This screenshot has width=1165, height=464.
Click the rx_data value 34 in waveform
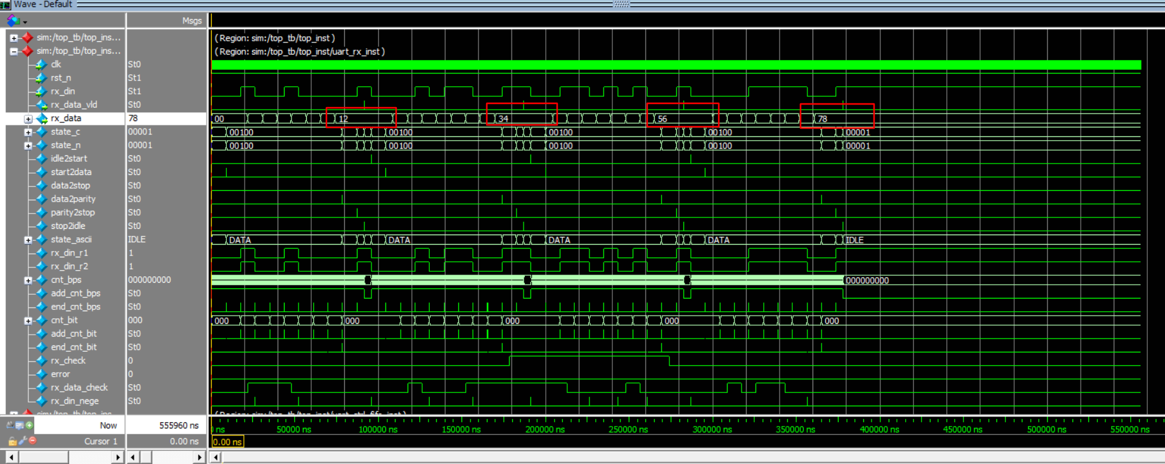coord(503,119)
